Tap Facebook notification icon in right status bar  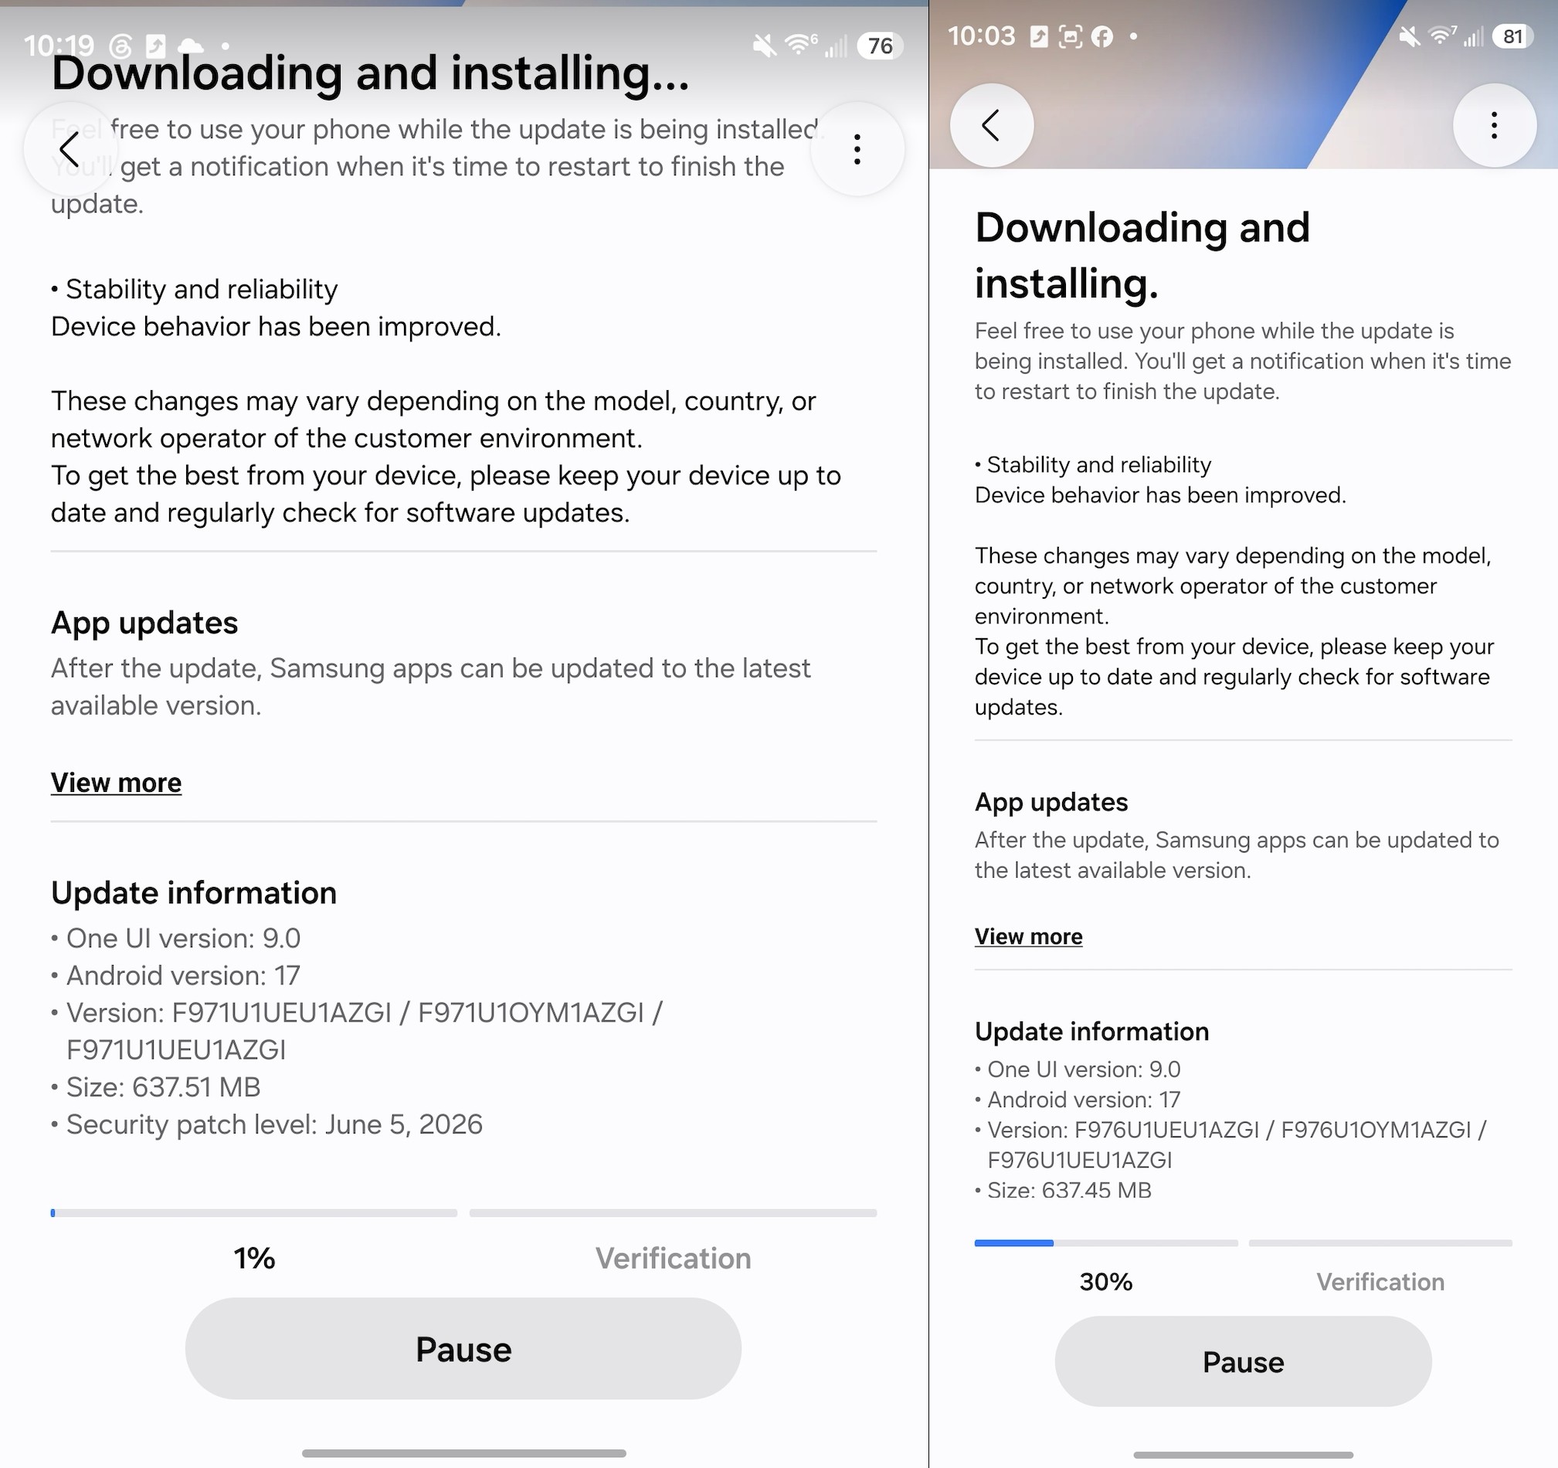click(1102, 36)
